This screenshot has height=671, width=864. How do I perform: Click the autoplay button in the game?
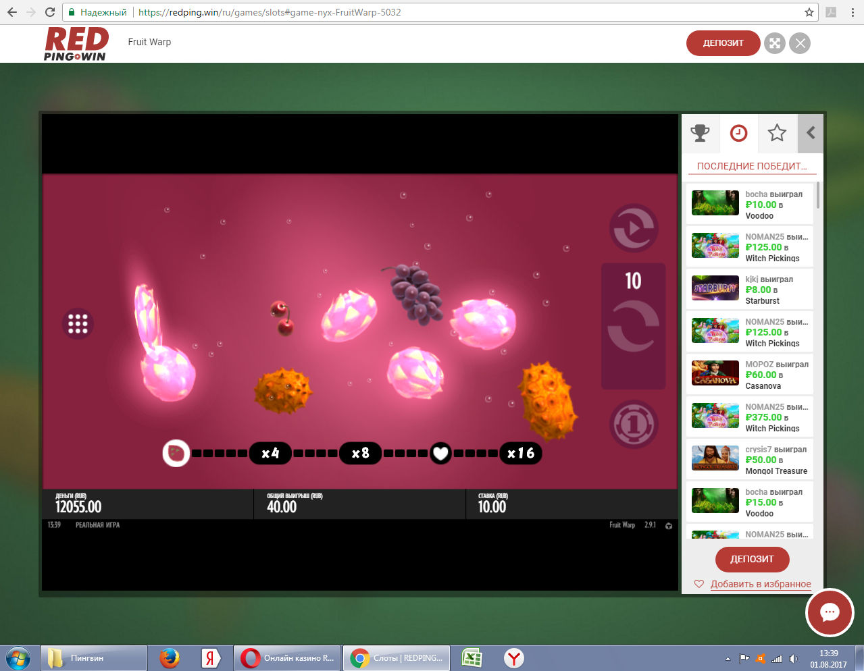pyautogui.click(x=634, y=229)
